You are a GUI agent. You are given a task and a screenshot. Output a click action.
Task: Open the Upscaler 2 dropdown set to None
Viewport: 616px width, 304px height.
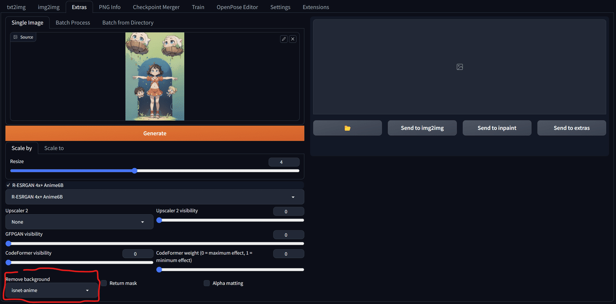pyautogui.click(x=80, y=222)
